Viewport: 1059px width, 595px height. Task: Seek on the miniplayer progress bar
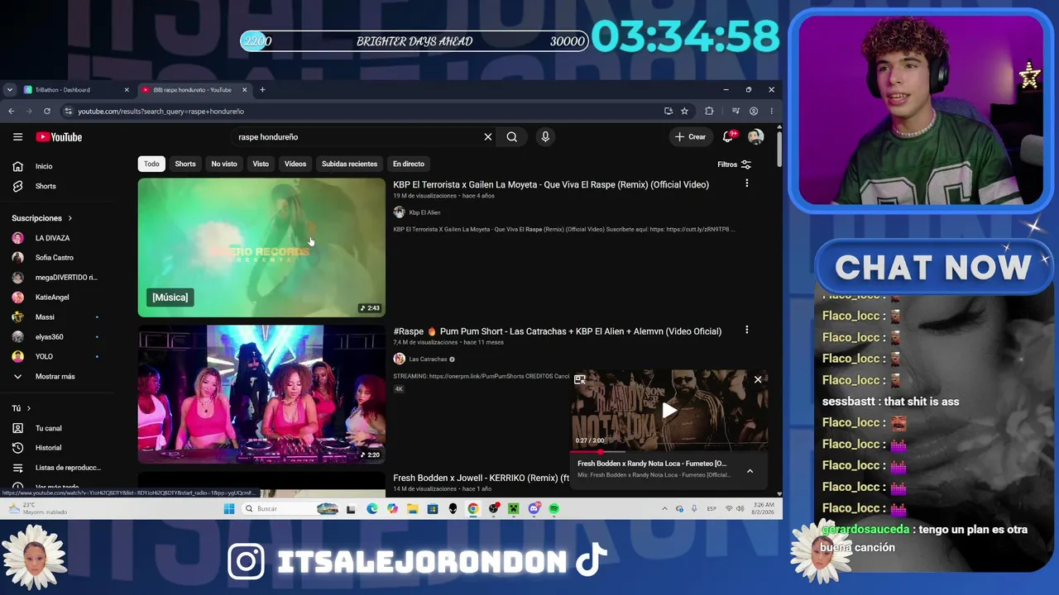(669, 452)
